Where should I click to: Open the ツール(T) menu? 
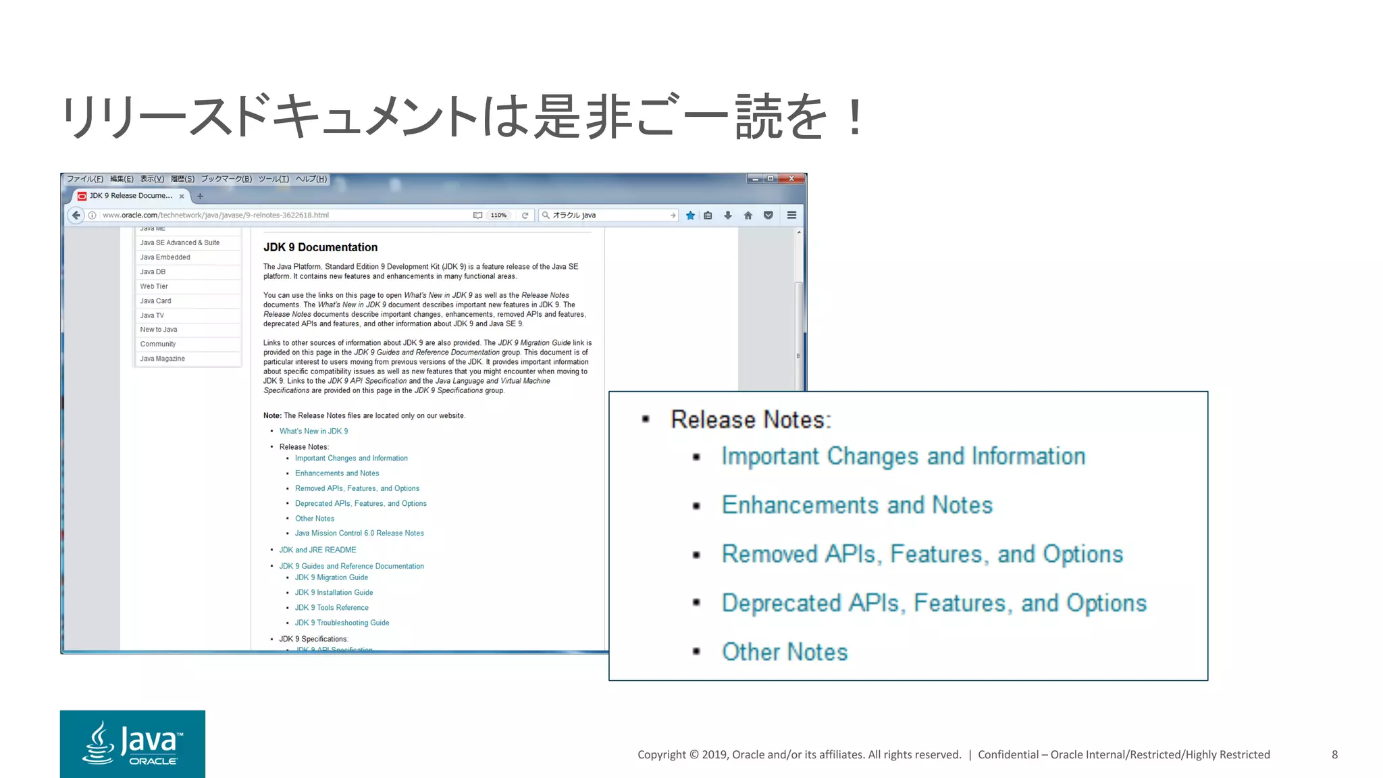click(x=273, y=179)
